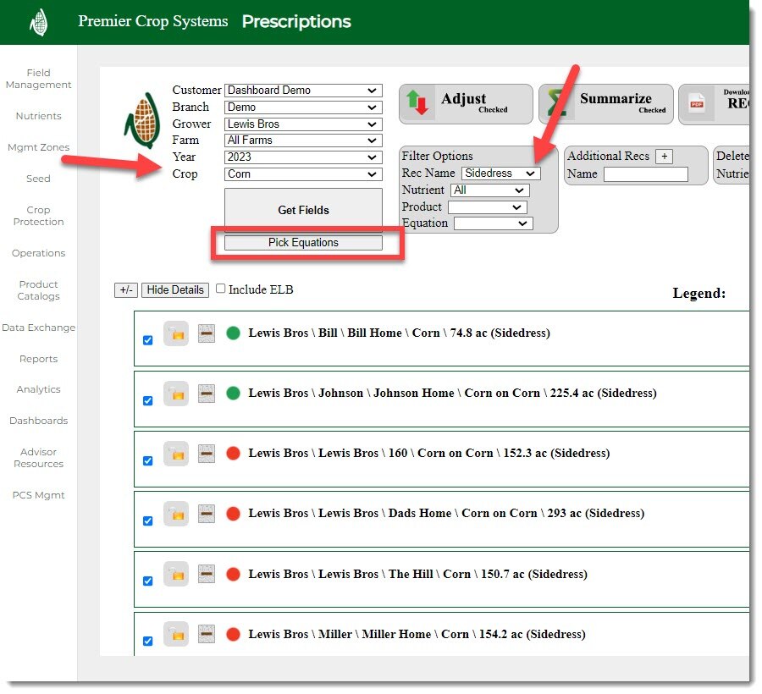The height and width of the screenshot is (694, 762).
Task: Open map icon for Johnson Home field
Action: point(207,394)
